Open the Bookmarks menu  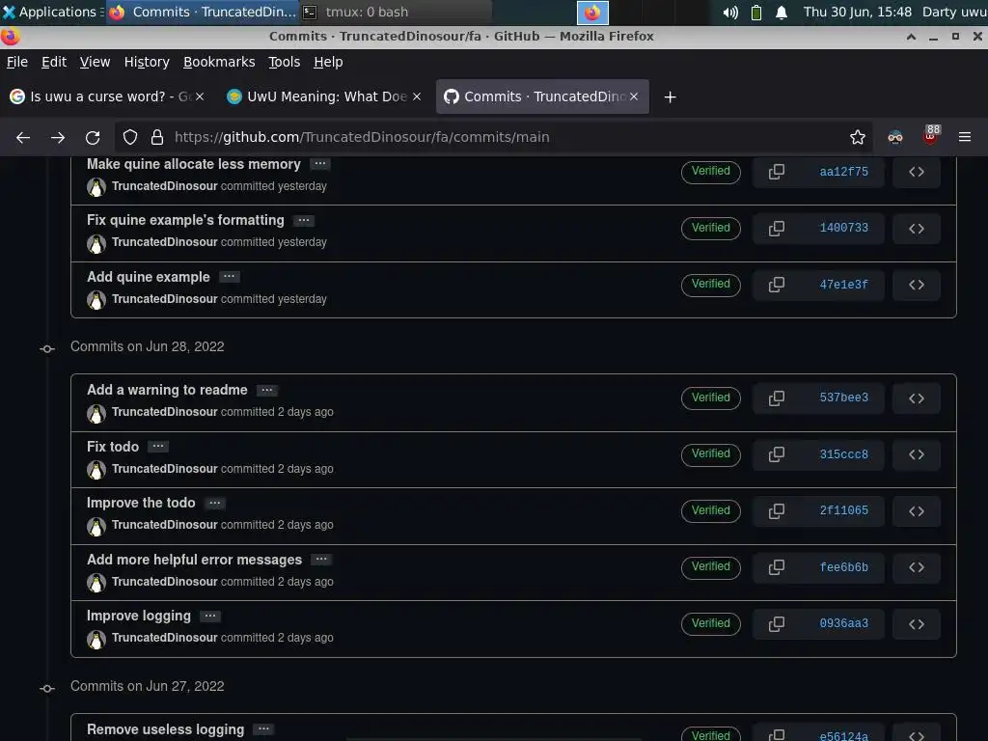pos(219,62)
